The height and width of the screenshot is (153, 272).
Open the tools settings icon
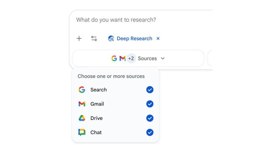[94, 39]
